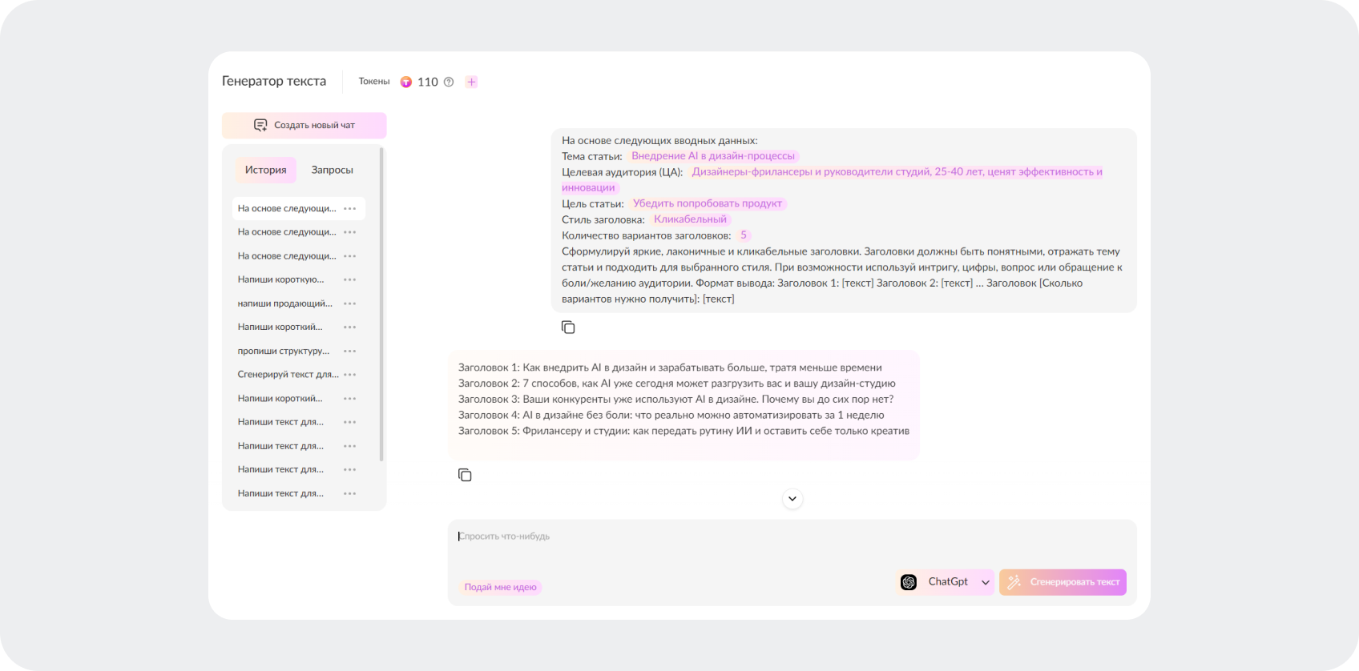Open the 'напиши продающий...' history chat
This screenshot has height=671, width=1359.
coord(284,303)
